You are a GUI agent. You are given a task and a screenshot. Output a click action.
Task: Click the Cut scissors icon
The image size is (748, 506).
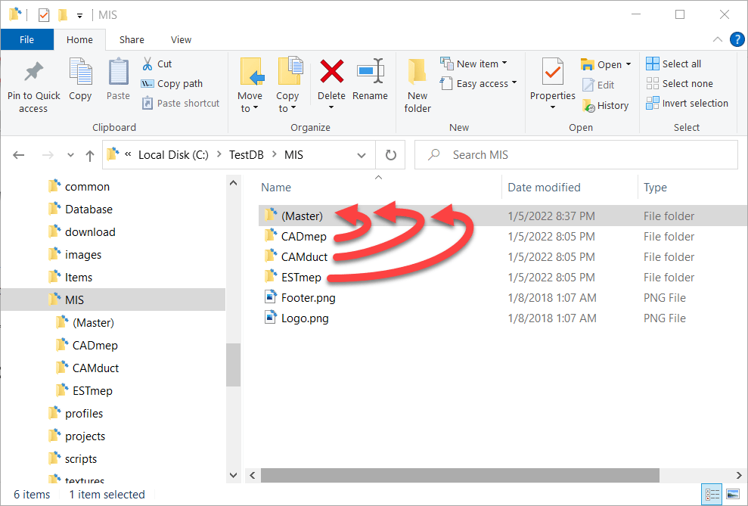148,64
